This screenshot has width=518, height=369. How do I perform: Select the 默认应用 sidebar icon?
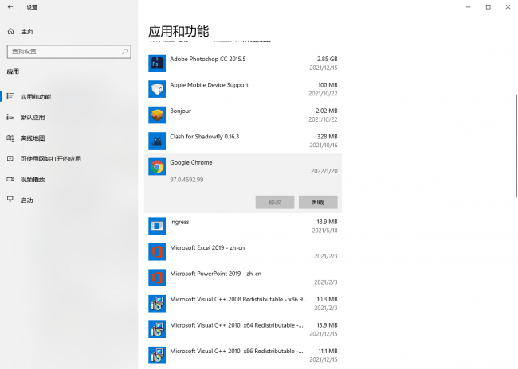pos(10,117)
